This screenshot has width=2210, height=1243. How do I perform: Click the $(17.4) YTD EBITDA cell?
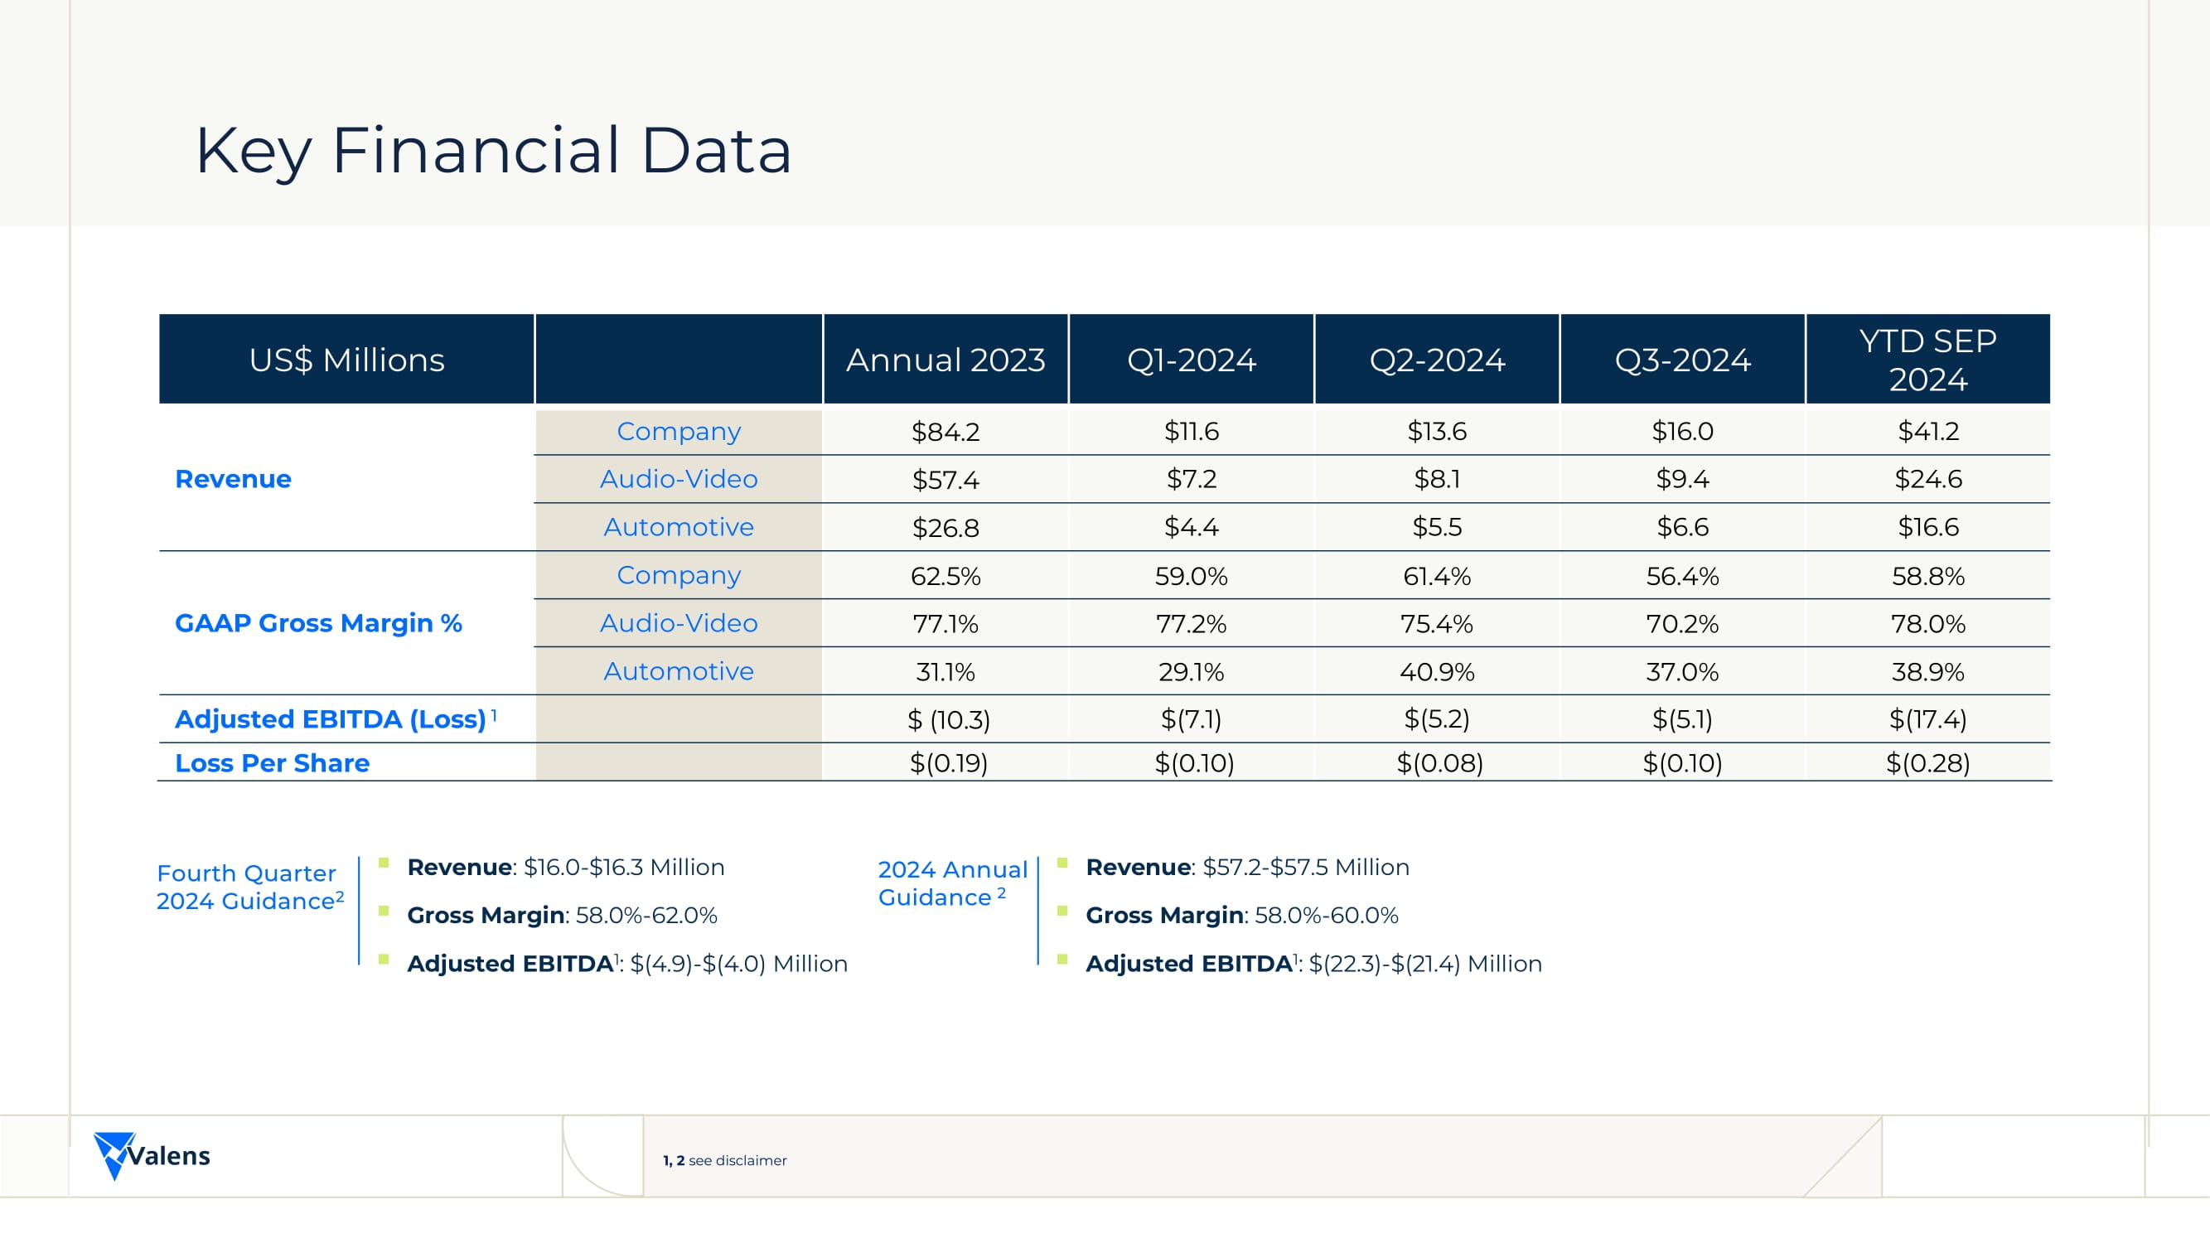tap(1927, 718)
